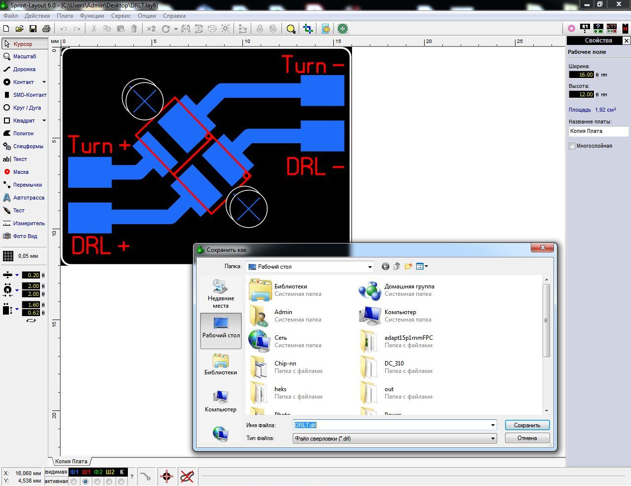Screen dimensions: 631x486
Task: Select the Ф1 active layer radio button
Action: [74, 481]
